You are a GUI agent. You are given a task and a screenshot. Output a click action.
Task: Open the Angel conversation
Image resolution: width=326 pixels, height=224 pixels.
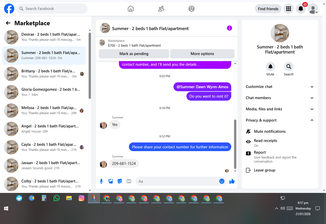pyautogui.click(x=44, y=129)
